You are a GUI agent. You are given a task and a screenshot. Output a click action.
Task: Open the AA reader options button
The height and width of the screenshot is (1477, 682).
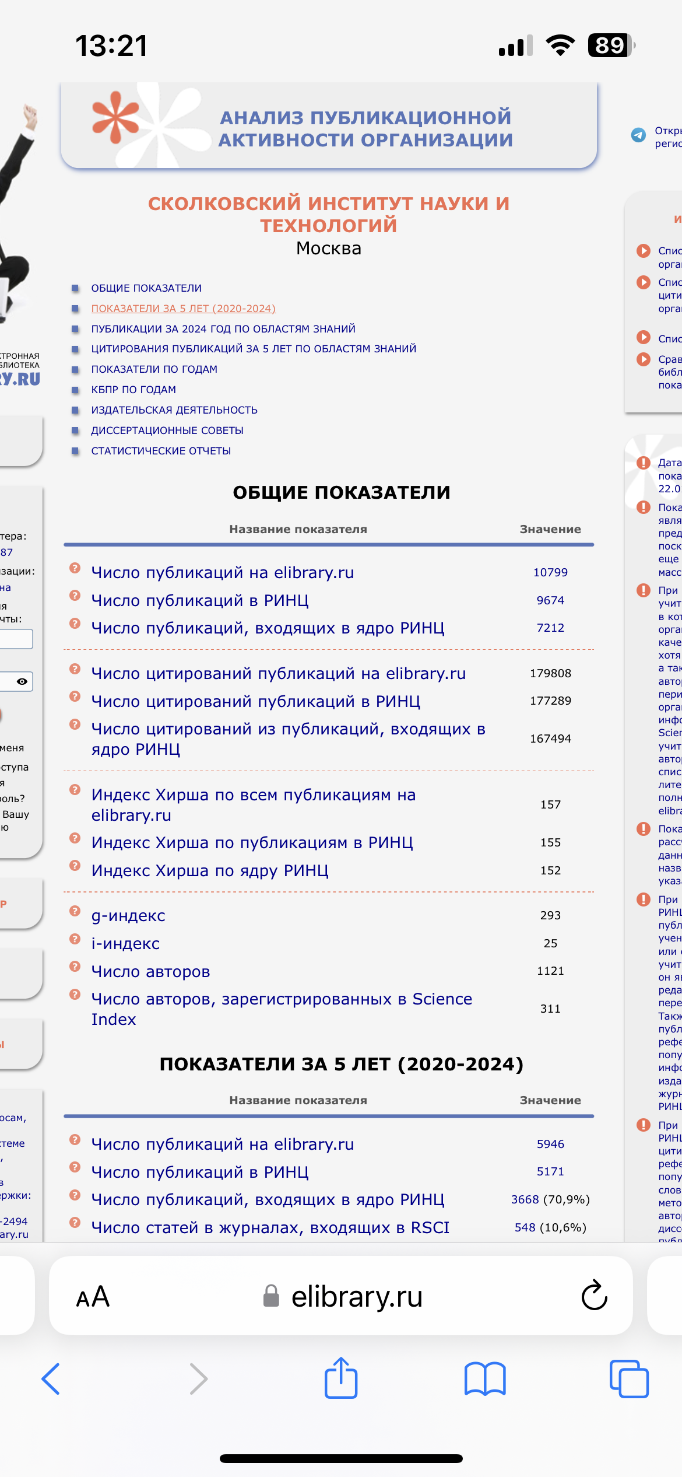93,1298
